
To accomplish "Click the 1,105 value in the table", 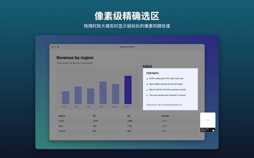I will click(130, 126).
